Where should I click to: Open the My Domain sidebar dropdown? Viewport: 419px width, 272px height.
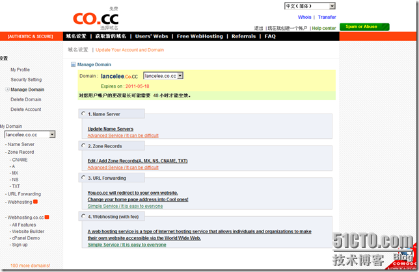click(30, 134)
